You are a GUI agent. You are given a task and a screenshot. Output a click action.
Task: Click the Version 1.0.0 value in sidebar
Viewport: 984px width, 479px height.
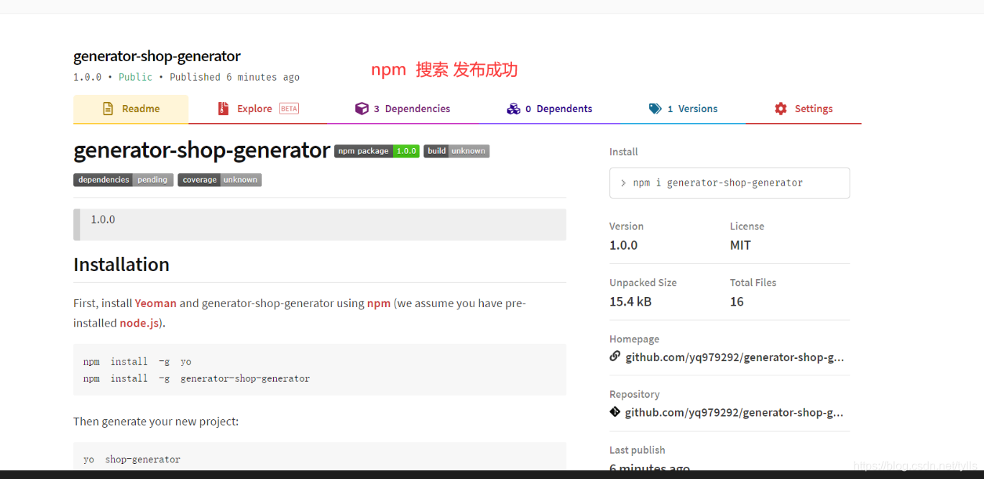coord(623,245)
